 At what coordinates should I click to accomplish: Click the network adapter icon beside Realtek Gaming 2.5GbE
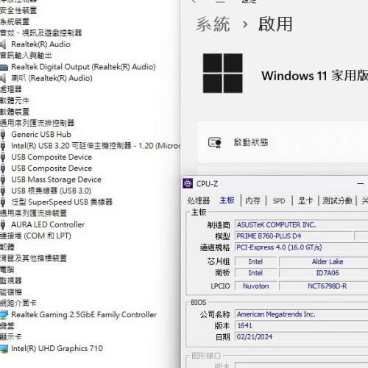pos(4,315)
